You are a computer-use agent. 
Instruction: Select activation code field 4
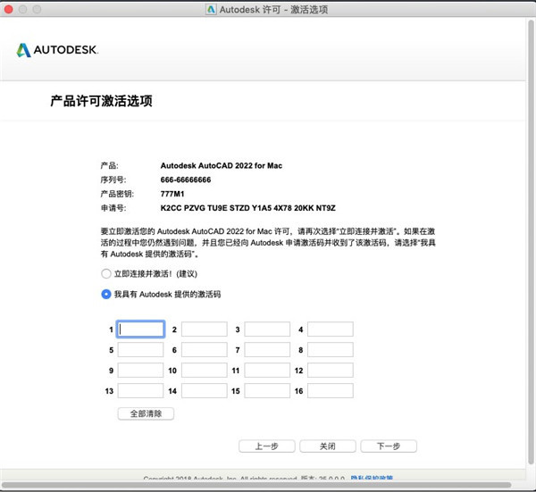coord(331,329)
